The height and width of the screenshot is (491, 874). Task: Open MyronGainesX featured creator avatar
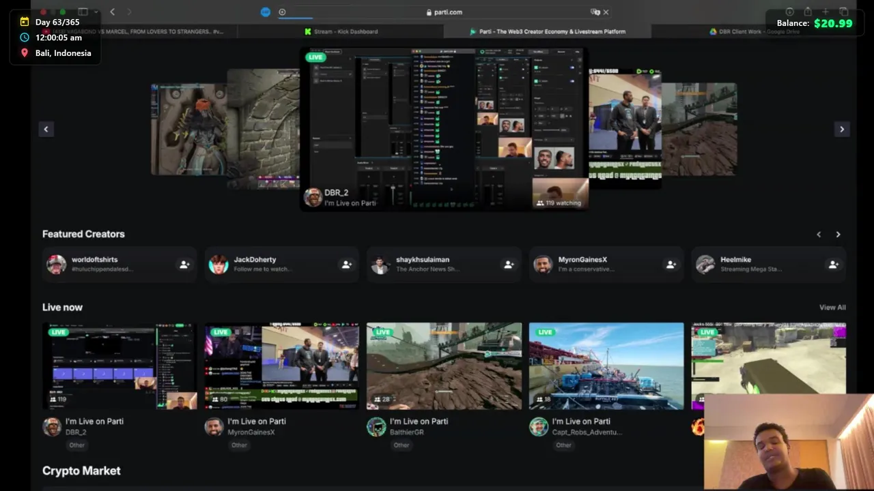(543, 265)
